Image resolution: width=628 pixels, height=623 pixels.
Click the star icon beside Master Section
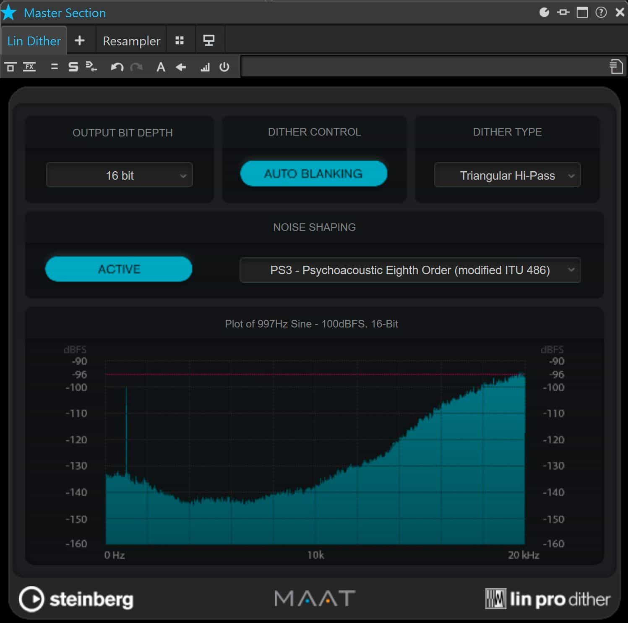pyautogui.click(x=9, y=13)
